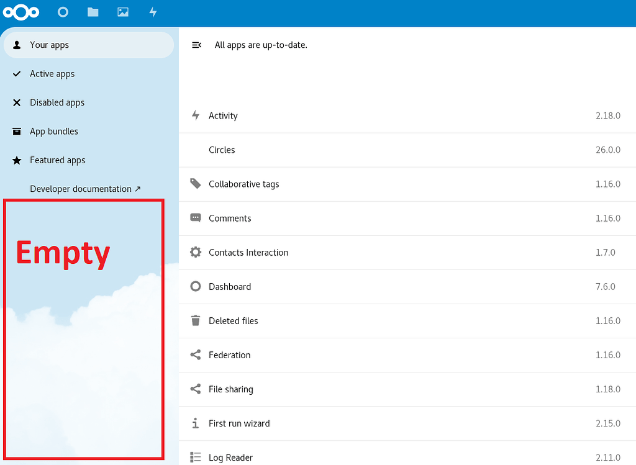Open the Dashboard app from the top bar
Screen dimensions: 636x465
point(63,12)
